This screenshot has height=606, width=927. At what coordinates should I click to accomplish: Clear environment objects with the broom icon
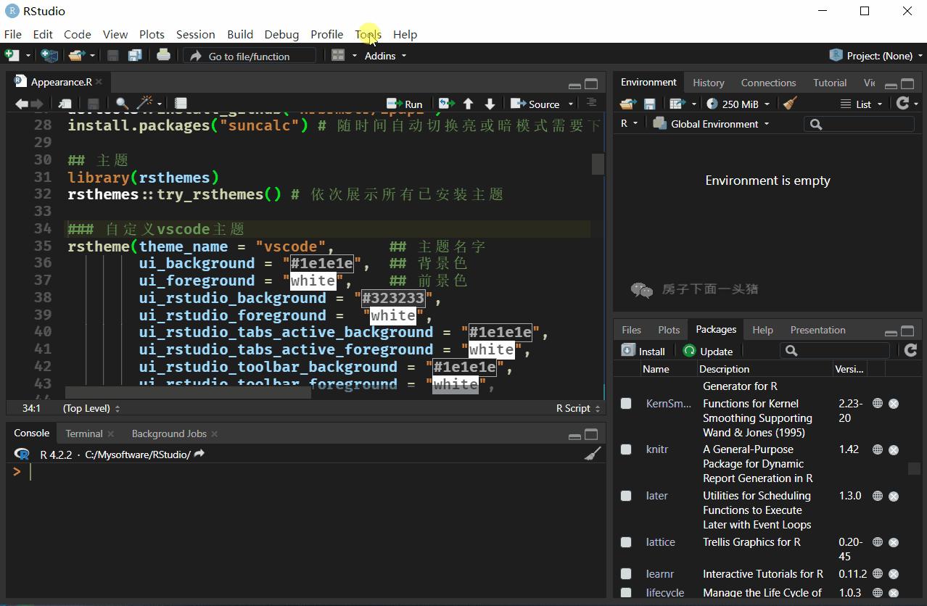[x=791, y=104]
